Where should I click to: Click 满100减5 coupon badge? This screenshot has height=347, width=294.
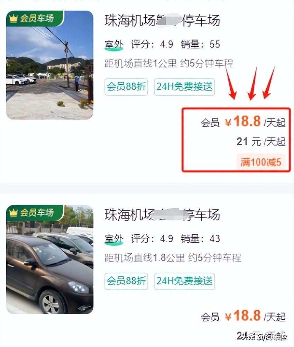(261, 162)
